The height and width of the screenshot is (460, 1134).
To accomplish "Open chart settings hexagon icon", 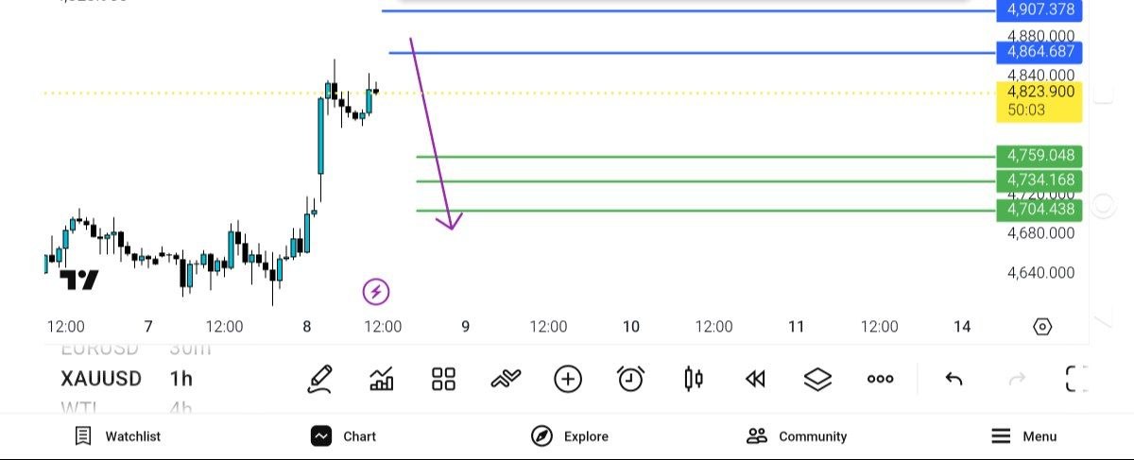I will tap(1042, 327).
